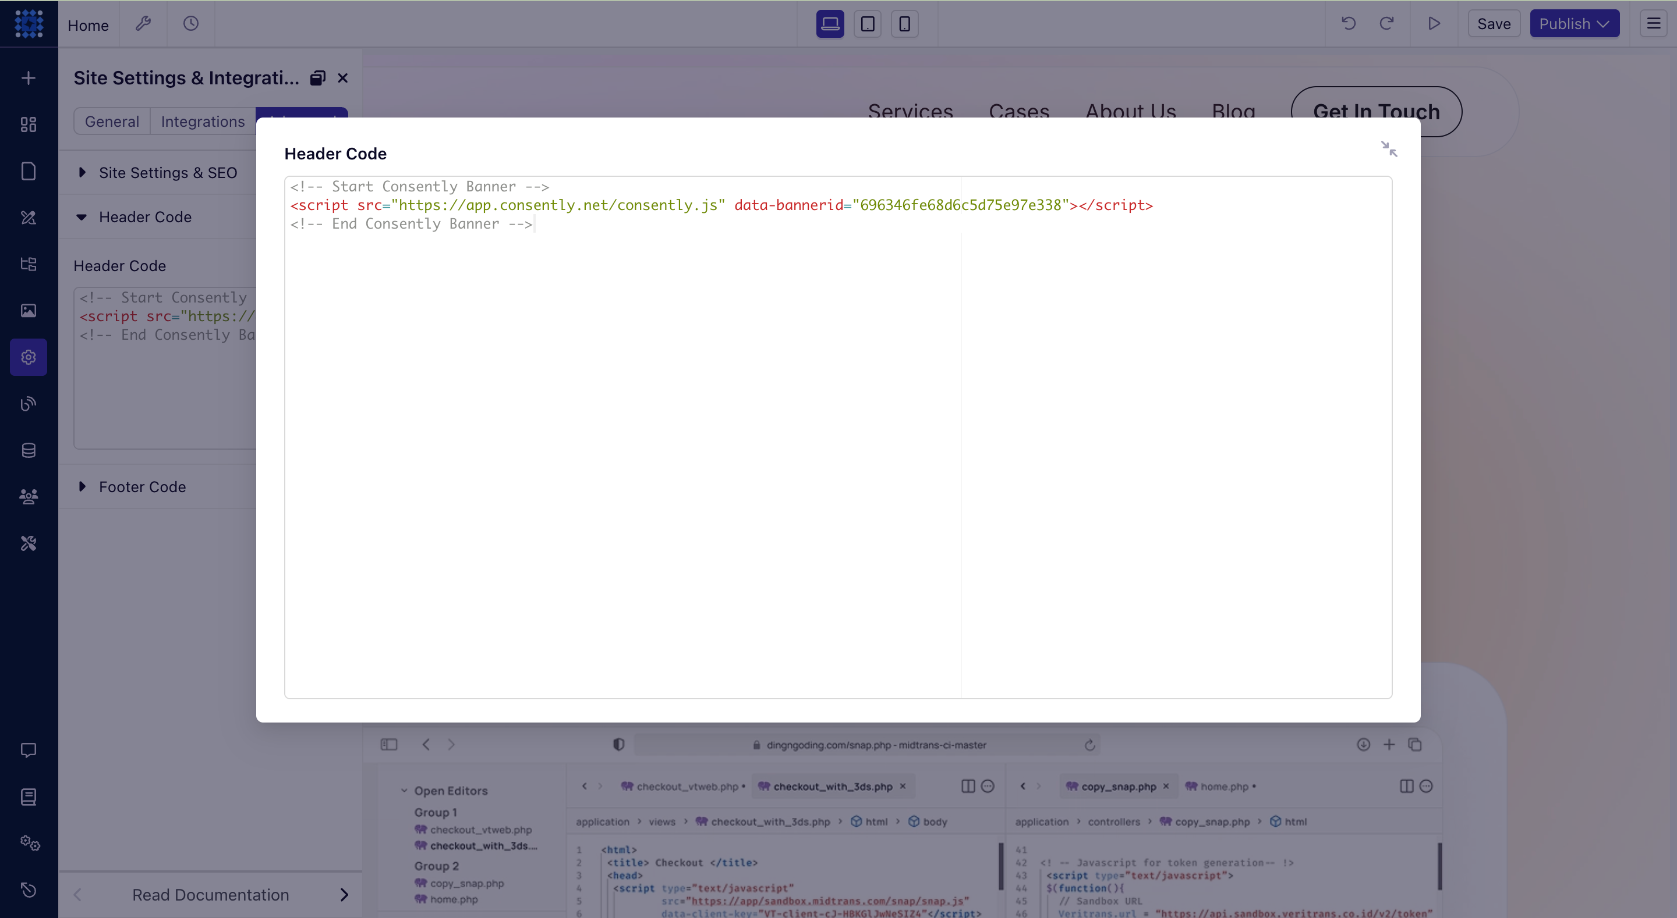This screenshot has height=918, width=1677.
Task: Open the image media library sidebar icon
Action: coord(28,310)
